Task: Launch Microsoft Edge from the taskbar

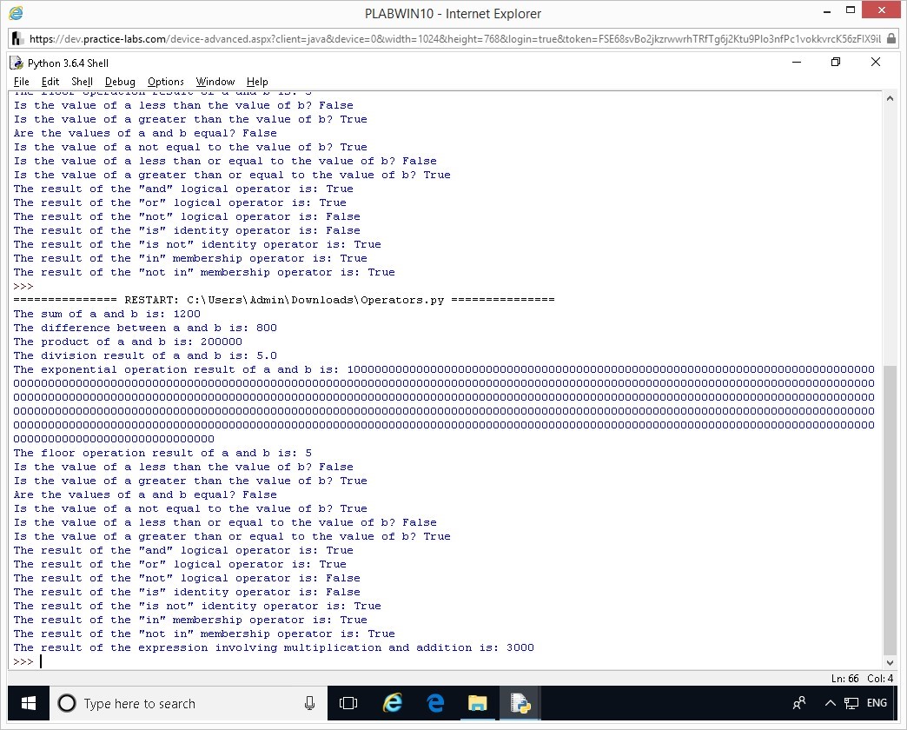Action: 435,703
